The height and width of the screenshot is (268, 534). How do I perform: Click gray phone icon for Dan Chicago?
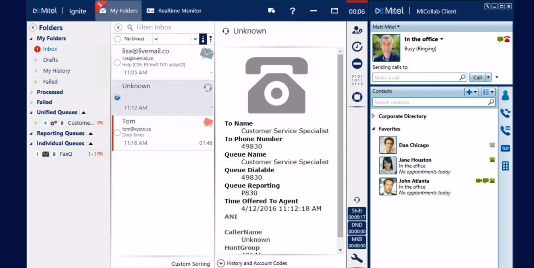[492, 145]
